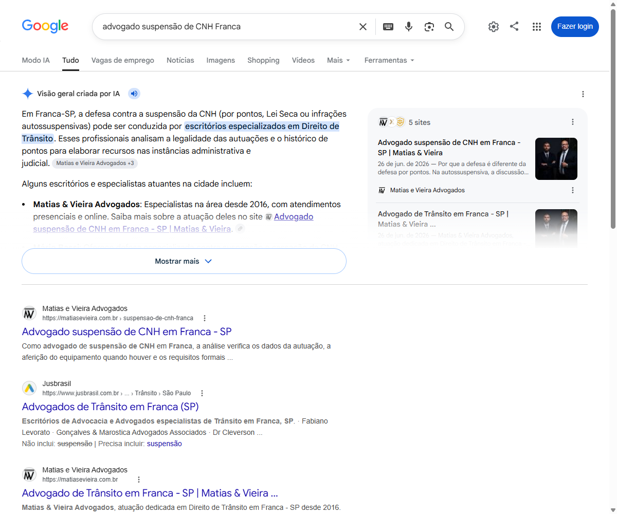The image size is (617, 514).
Task: Open more options for the suspensao-de-cnh-franca result
Action: (x=205, y=318)
